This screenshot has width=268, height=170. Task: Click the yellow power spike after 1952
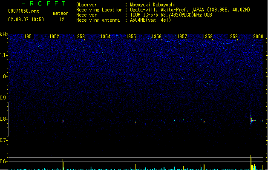click(63, 164)
